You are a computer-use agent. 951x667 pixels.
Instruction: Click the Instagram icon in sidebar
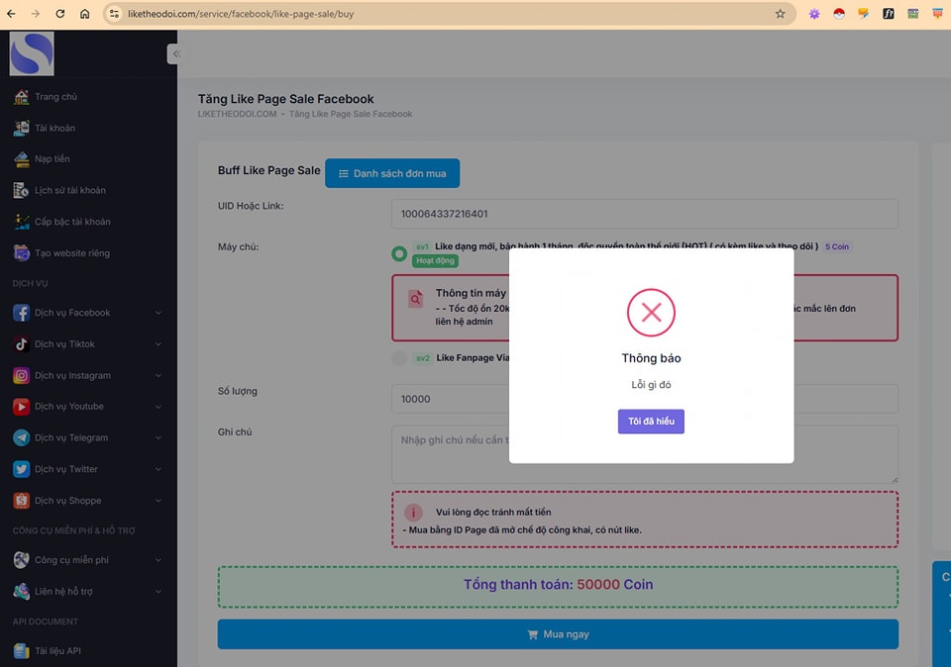[21, 376]
